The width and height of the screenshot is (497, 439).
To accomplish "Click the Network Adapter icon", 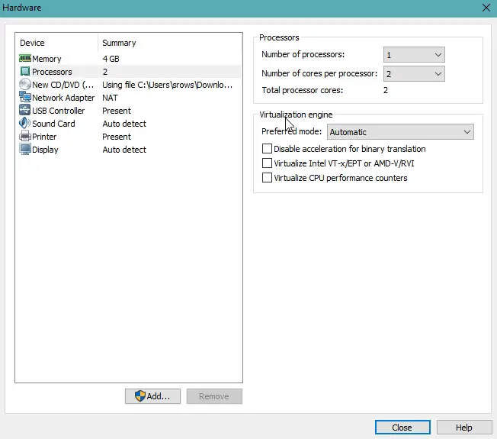I will [x=25, y=97].
